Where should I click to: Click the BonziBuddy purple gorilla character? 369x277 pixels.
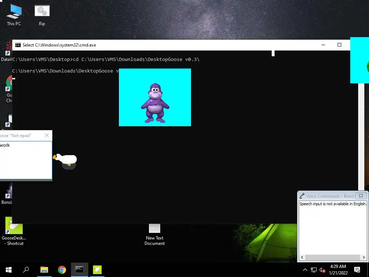point(155,103)
